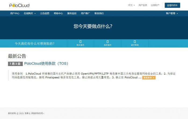188x119 pixels.
Task: Click the 查看购物车 cart button
Action: tap(172, 5)
